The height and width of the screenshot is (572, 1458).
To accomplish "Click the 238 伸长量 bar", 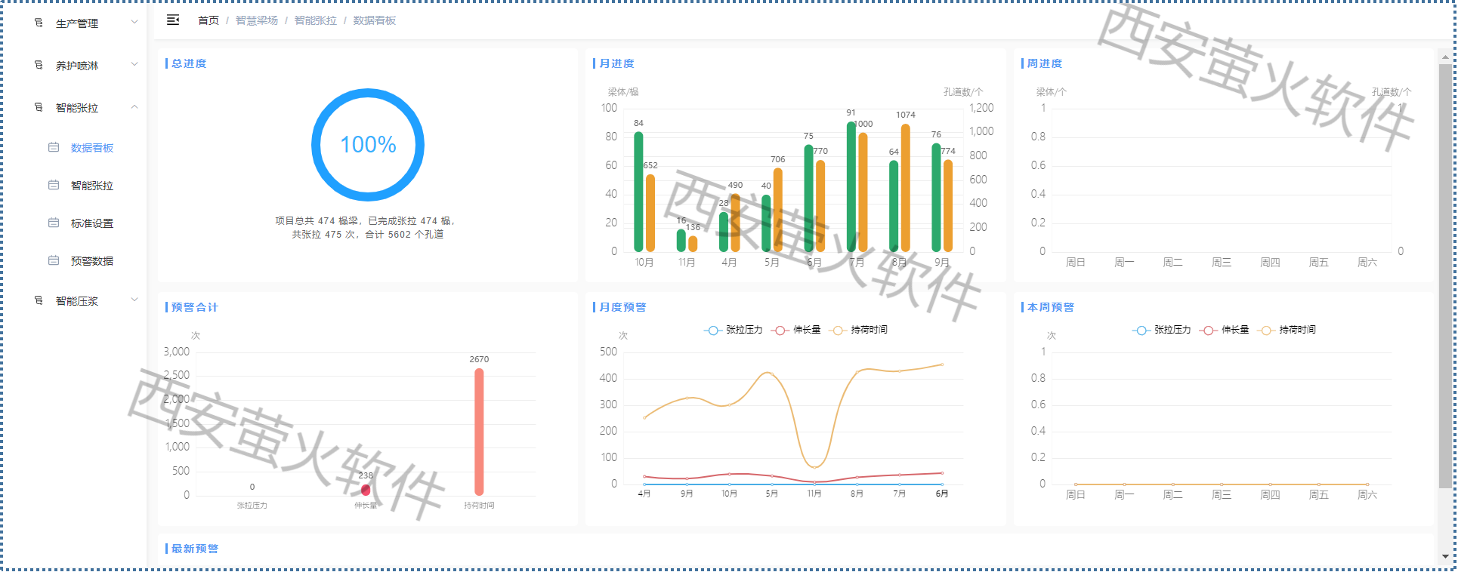I will (366, 490).
